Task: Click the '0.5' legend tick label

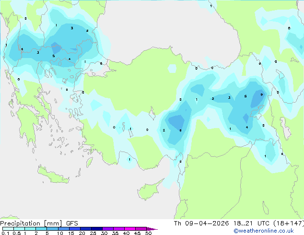Action: [17, 233]
